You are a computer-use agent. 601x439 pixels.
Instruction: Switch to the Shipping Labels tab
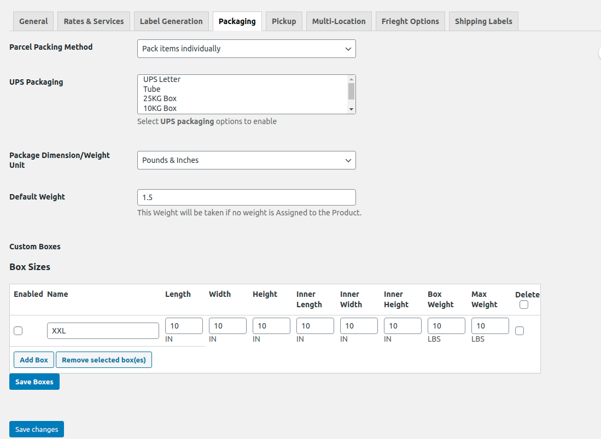(483, 21)
